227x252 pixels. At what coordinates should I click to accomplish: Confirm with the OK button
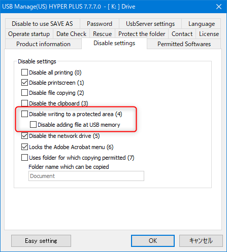[x=153, y=241]
